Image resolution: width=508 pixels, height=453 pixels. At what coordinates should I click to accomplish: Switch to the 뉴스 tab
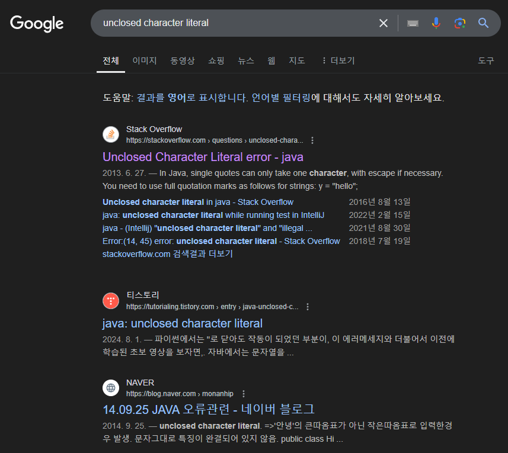tap(246, 60)
